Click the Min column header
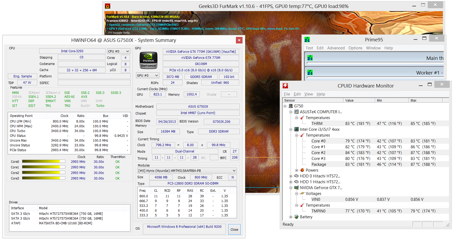The width and height of the screenshot is (454, 240). pos(392,100)
